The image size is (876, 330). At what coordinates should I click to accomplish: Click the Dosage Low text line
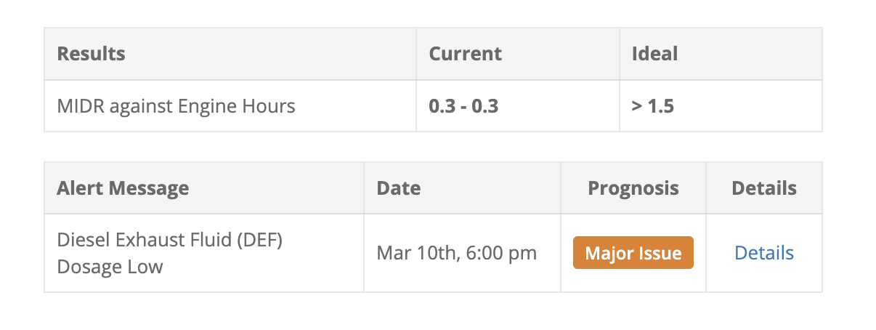(110, 267)
